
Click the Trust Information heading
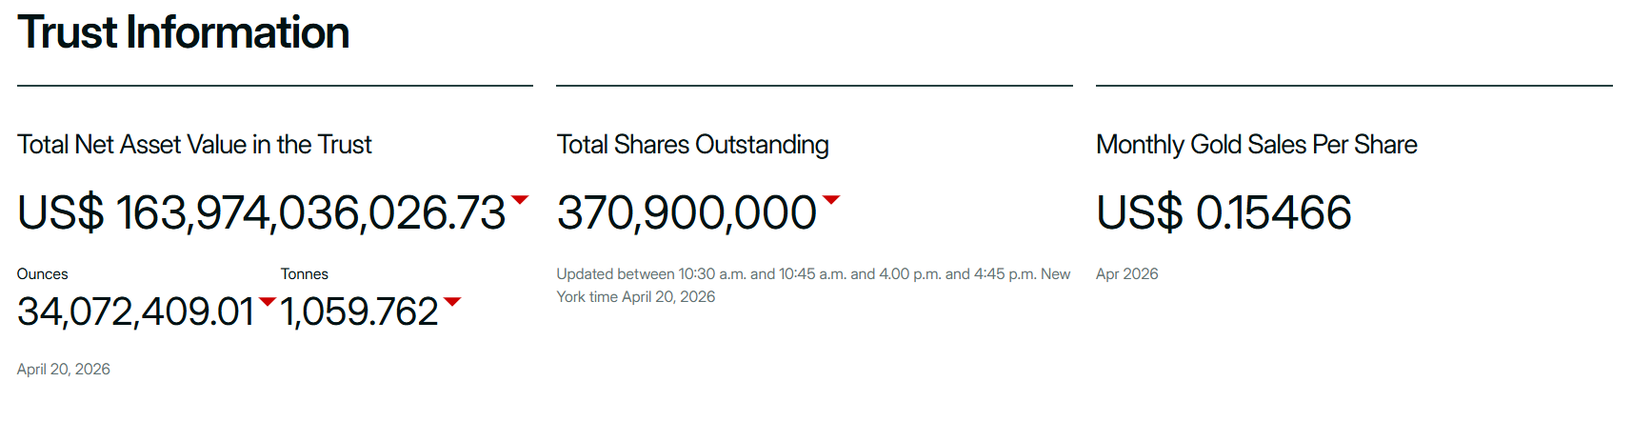[x=184, y=32]
